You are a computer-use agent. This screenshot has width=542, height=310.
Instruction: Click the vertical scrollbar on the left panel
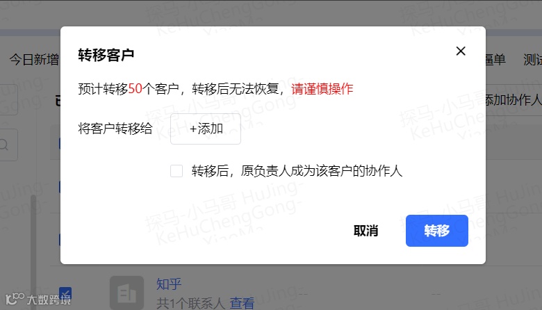33,252
